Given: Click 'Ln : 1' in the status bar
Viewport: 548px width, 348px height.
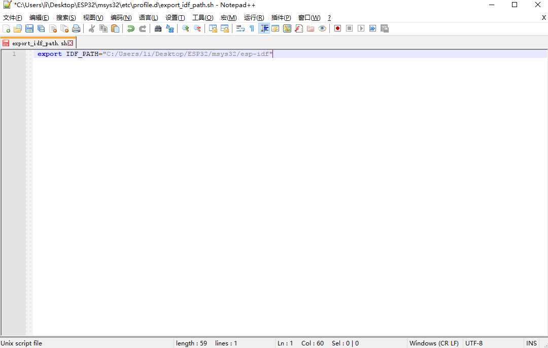Looking at the screenshot, I should pyautogui.click(x=285, y=343).
